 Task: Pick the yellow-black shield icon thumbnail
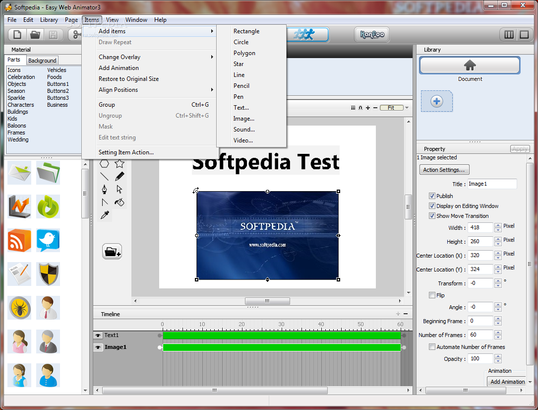point(48,274)
